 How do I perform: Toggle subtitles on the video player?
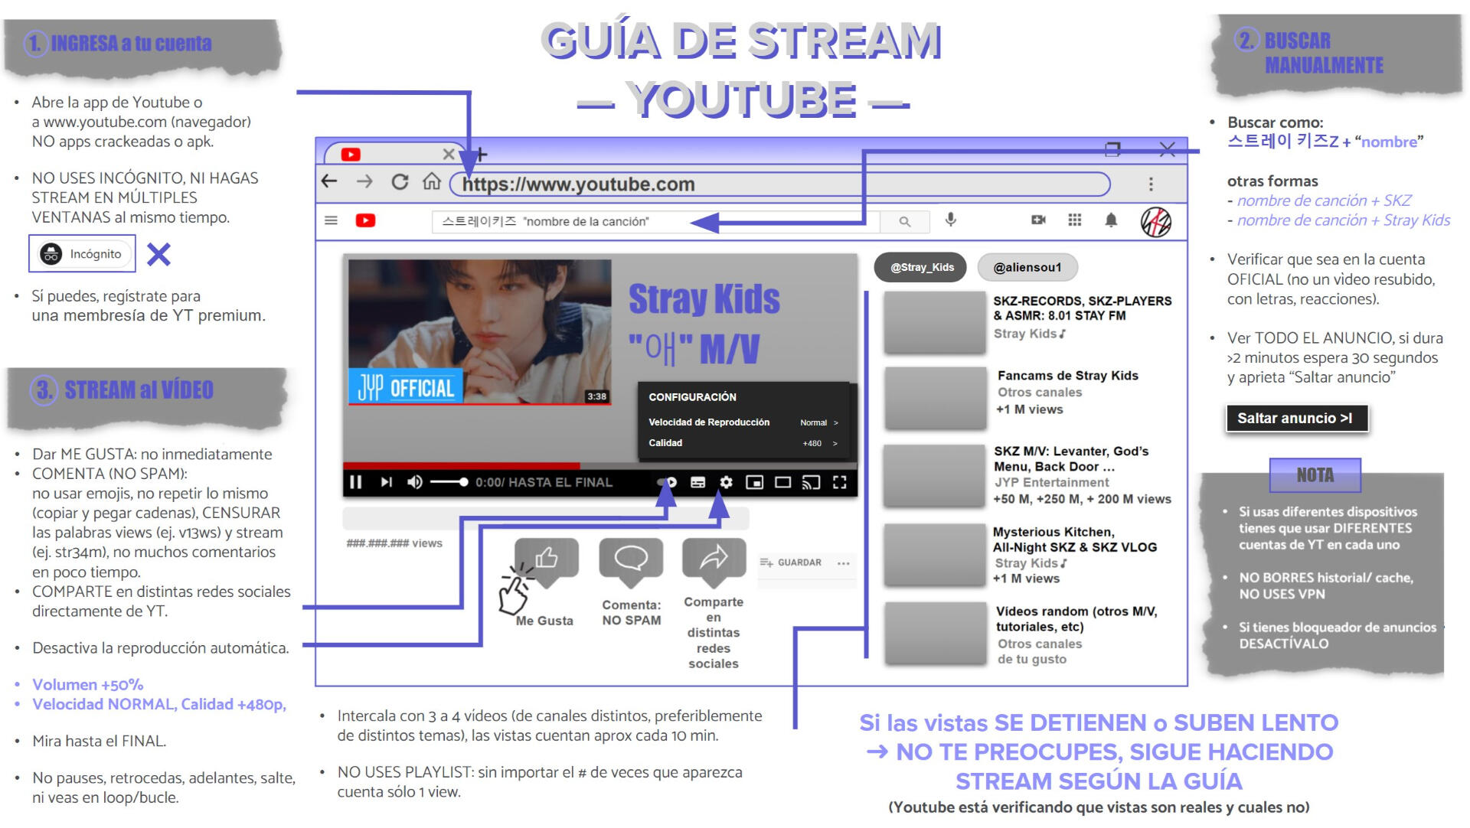697,482
